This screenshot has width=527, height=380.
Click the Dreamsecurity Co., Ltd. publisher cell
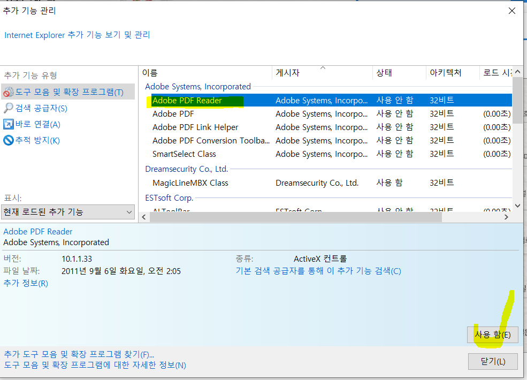coord(317,183)
